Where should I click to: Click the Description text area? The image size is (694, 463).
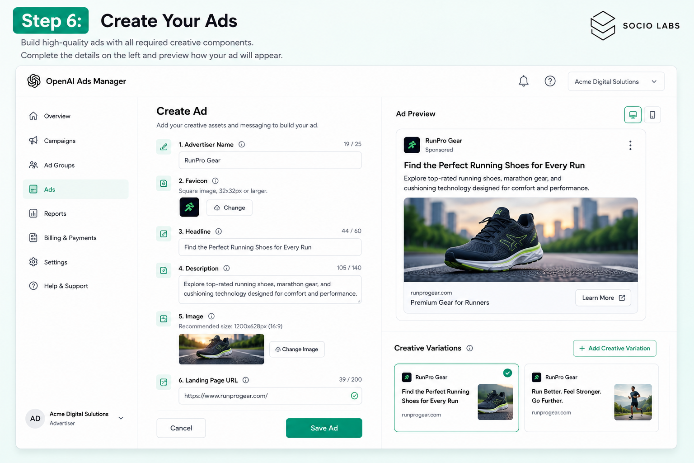[x=270, y=289]
